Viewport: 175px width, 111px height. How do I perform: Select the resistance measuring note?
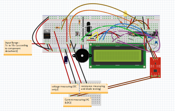tap(94, 88)
